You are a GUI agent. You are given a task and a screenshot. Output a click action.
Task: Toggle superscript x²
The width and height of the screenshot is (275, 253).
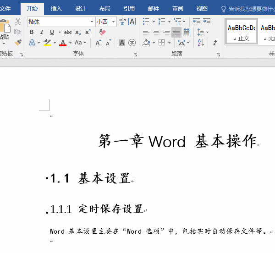(x=88, y=32)
